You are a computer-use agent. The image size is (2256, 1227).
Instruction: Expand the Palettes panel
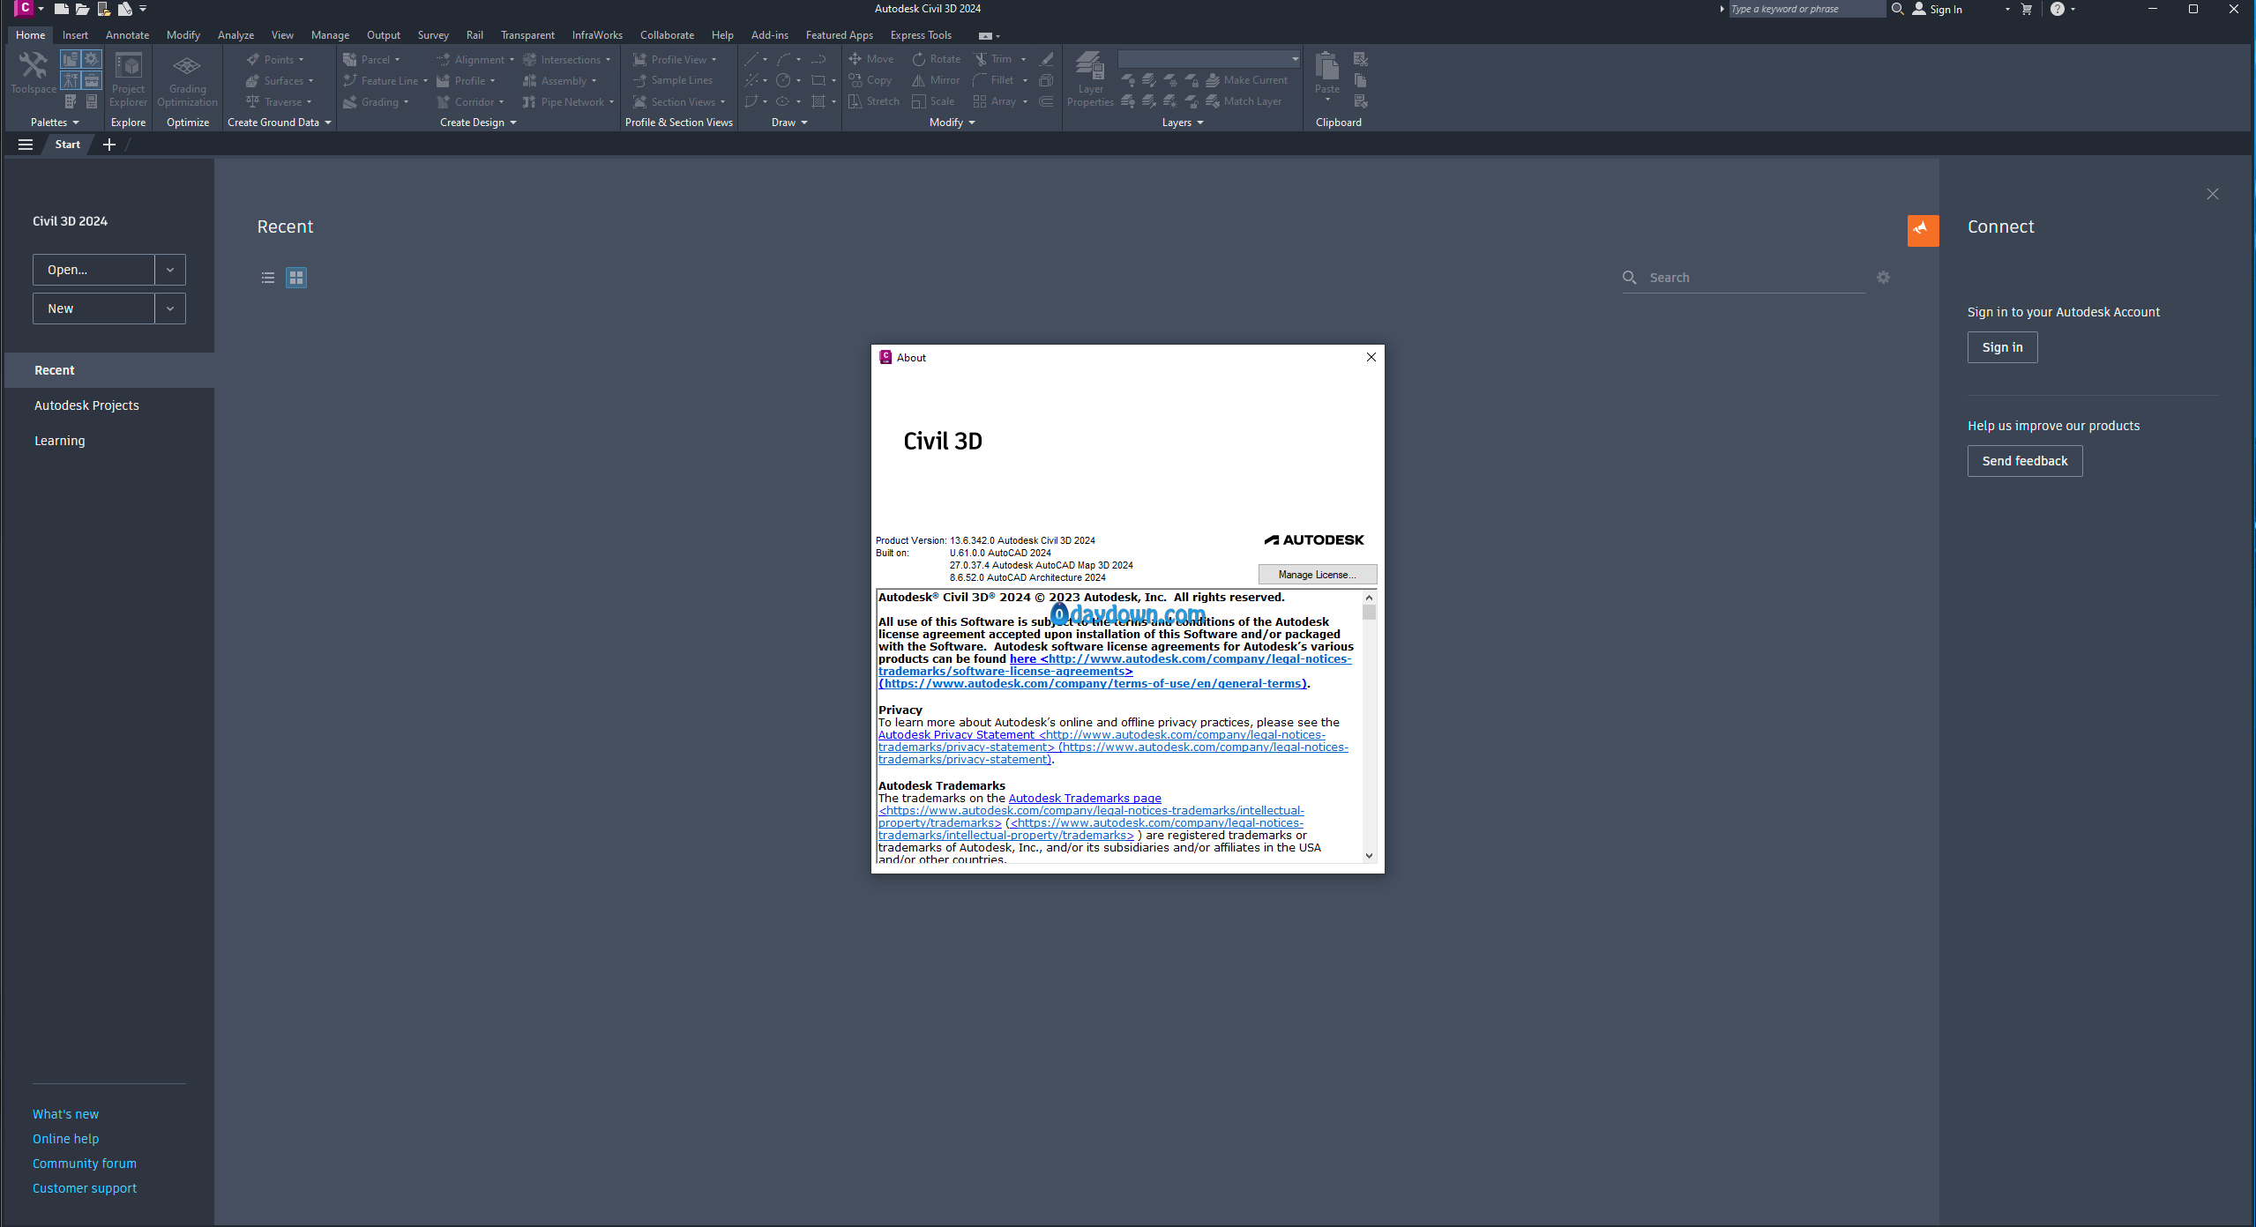pos(55,123)
